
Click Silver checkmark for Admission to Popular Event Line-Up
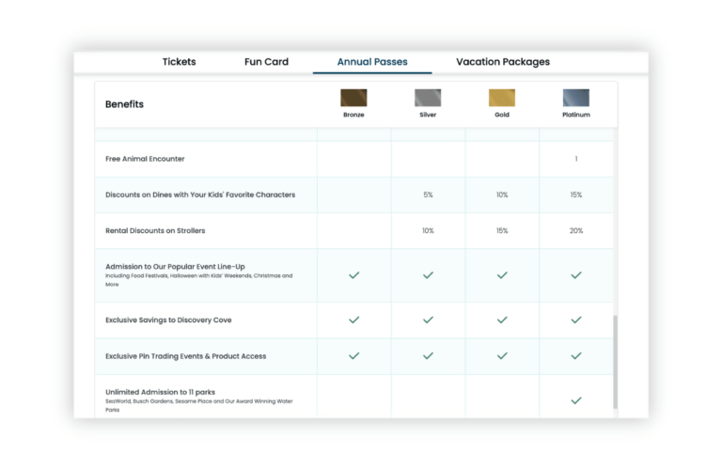coord(428,275)
